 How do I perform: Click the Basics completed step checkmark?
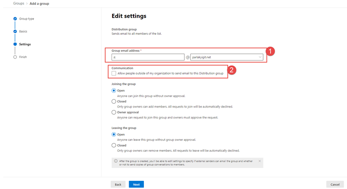[x=15, y=31]
